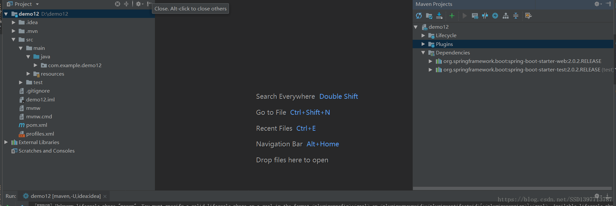Select mvnw.cmd file
Image resolution: width=616 pixels, height=206 pixels.
[x=39, y=117]
